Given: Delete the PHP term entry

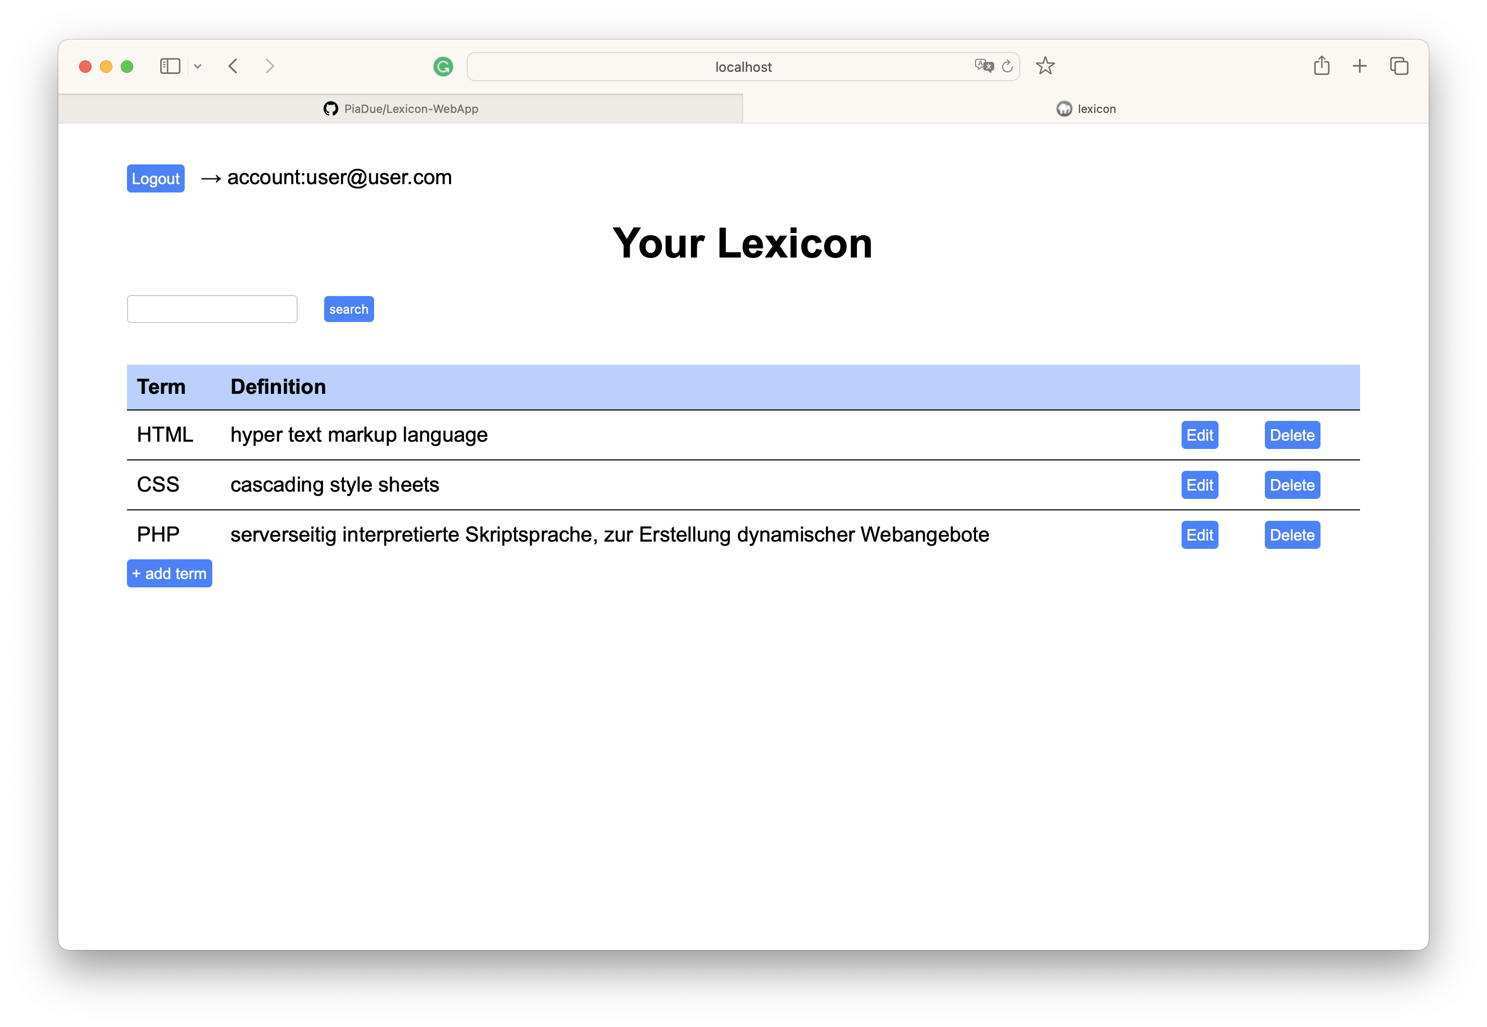Looking at the screenshot, I should (x=1291, y=535).
